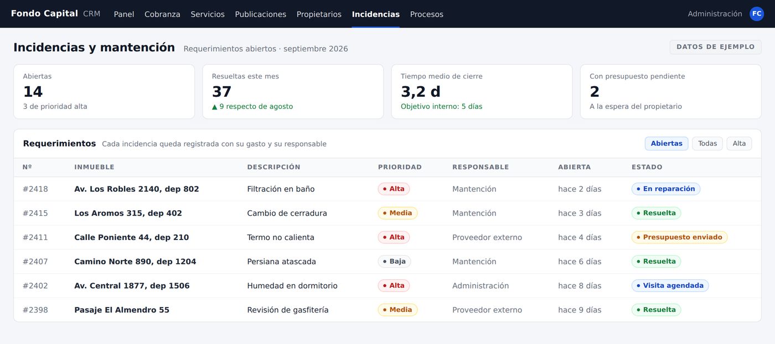Viewport: 775px width, 344px height.
Task: Open incident #2411
Action: [x=35, y=237]
